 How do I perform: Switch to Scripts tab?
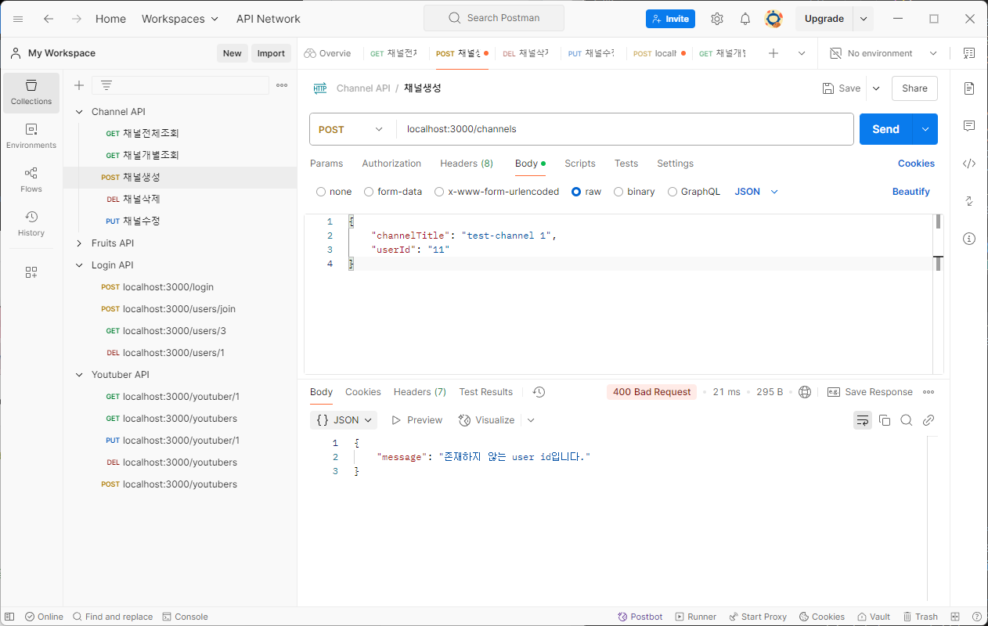(580, 164)
